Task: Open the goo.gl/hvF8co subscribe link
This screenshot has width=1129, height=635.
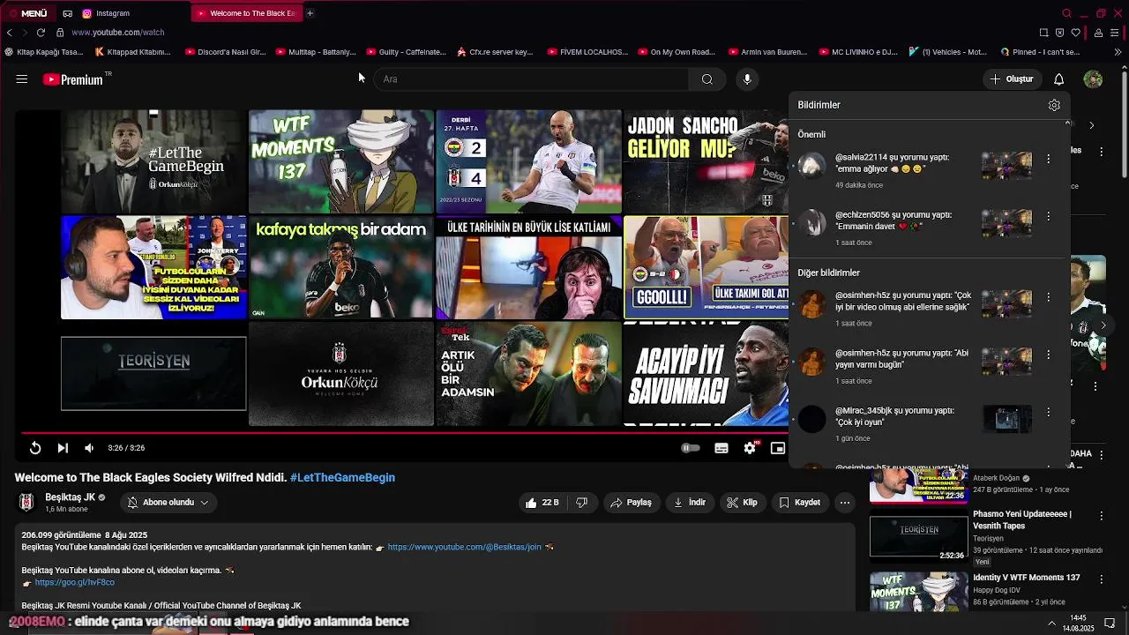Action: 75,583
